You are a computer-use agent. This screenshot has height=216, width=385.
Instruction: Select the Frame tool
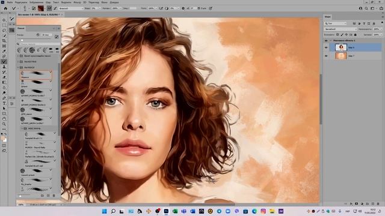pyautogui.click(x=4, y=46)
